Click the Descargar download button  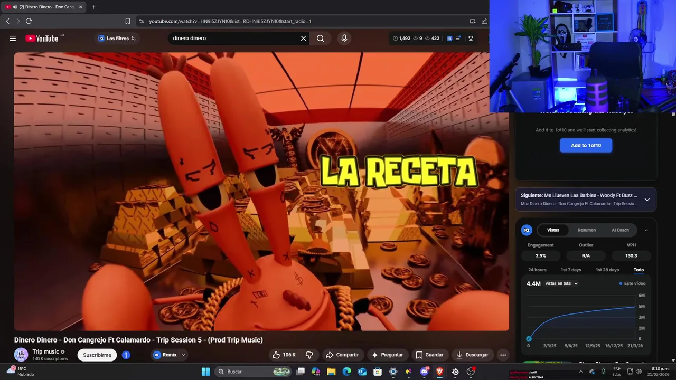pyautogui.click(x=473, y=355)
